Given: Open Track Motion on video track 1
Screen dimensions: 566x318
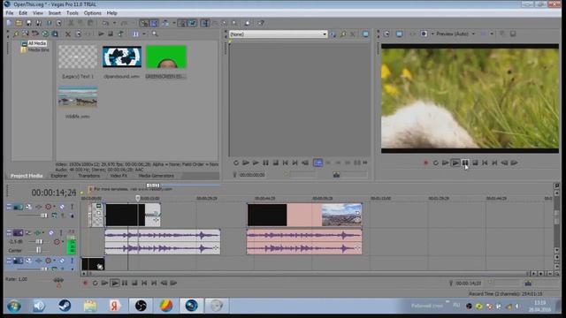Looking at the screenshot, I should click(x=28, y=207).
